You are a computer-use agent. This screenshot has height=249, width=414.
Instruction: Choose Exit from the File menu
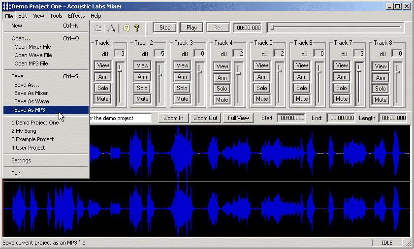point(46,174)
